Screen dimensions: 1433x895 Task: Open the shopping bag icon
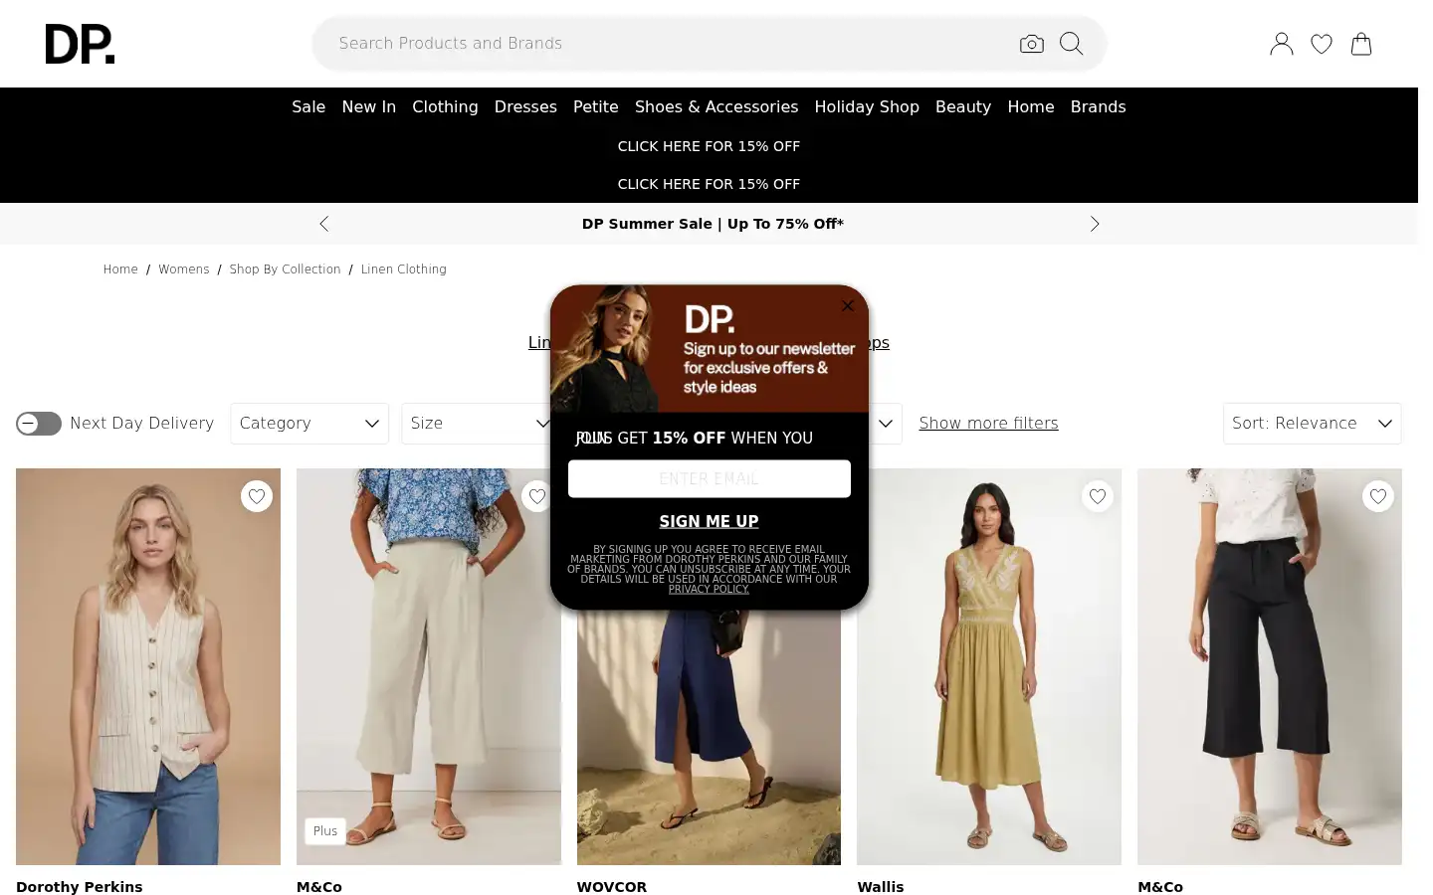coord(1361,44)
